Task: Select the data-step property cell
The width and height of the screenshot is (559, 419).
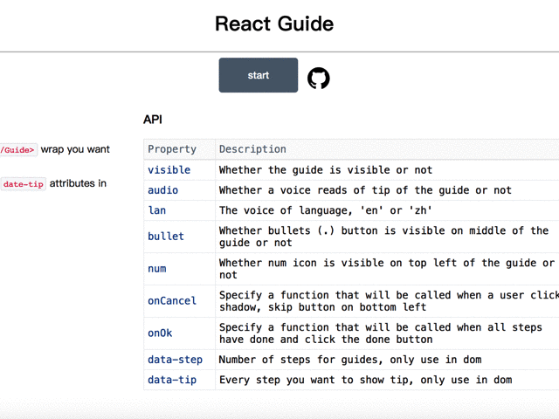Action: pyautogui.click(x=175, y=360)
